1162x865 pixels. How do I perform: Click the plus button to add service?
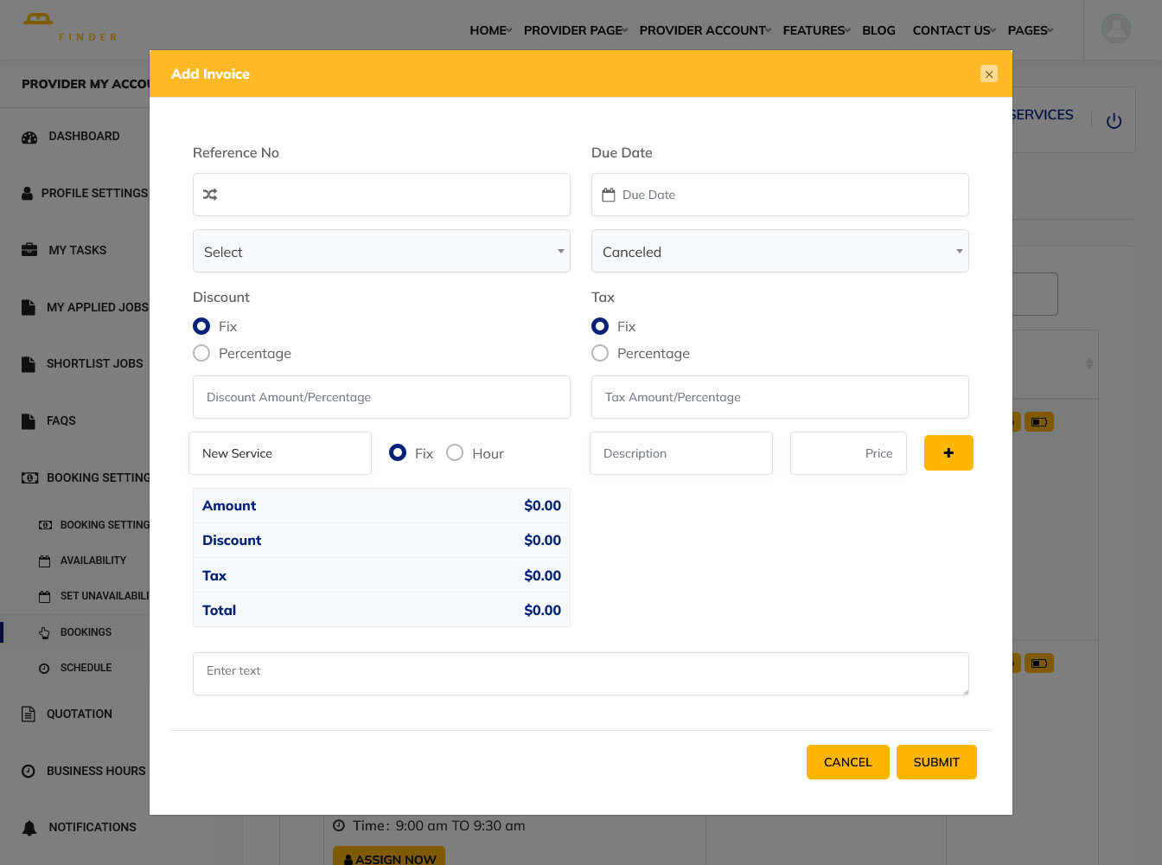tap(948, 453)
